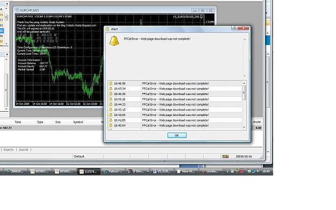This screenshot has width=336, height=210.
Task: Click the Default profile in the status bar
Action: pos(79,156)
